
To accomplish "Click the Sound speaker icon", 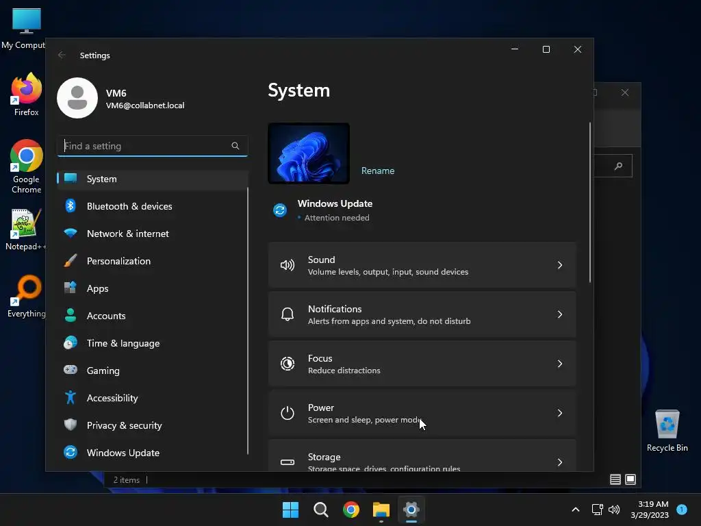I will click(288, 265).
